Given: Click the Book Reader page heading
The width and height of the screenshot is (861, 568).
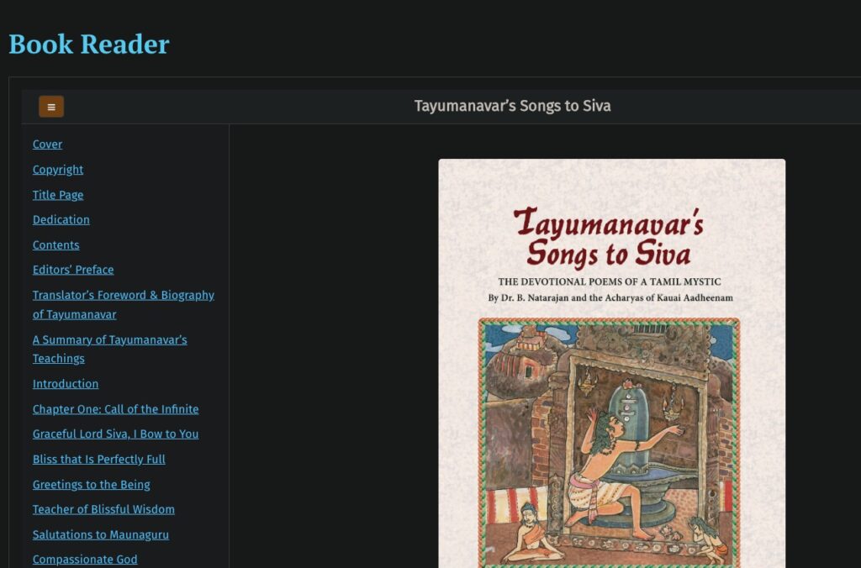Looking at the screenshot, I should click(89, 44).
